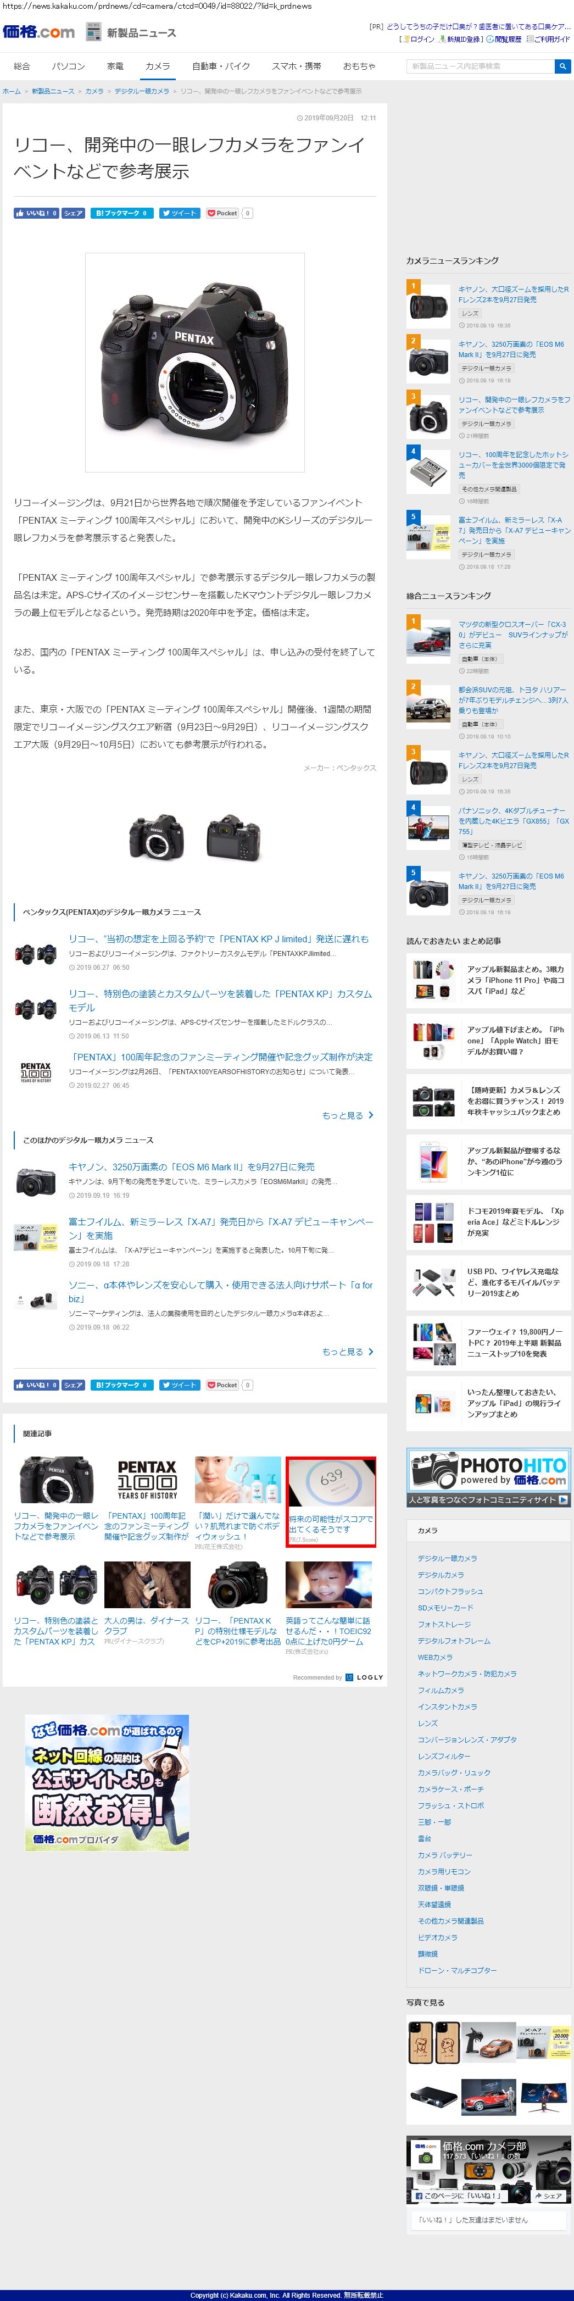The height and width of the screenshot is (2301, 574).
Task: Select the 自動車・バイク navigation tab
Action: [x=220, y=66]
